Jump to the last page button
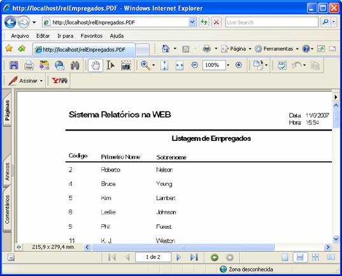 tap(194, 258)
